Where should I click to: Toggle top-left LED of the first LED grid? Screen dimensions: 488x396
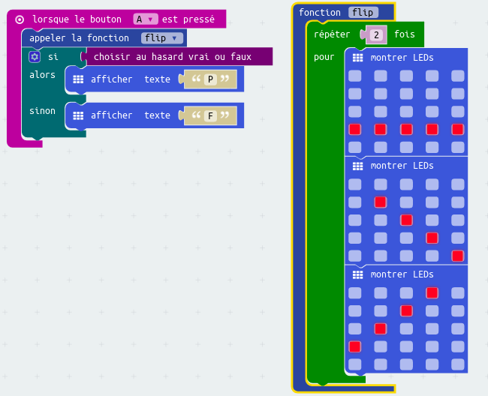[x=355, y=76]
